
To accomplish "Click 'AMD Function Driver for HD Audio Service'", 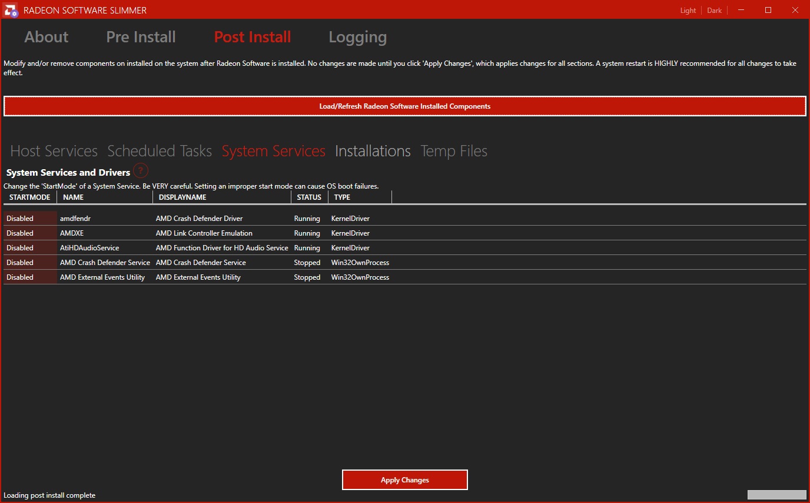I will pyautogui.click(x=222, y=248).
